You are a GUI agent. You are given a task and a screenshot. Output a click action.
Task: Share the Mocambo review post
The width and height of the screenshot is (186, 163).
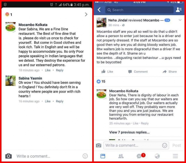[x=170, y=71]
